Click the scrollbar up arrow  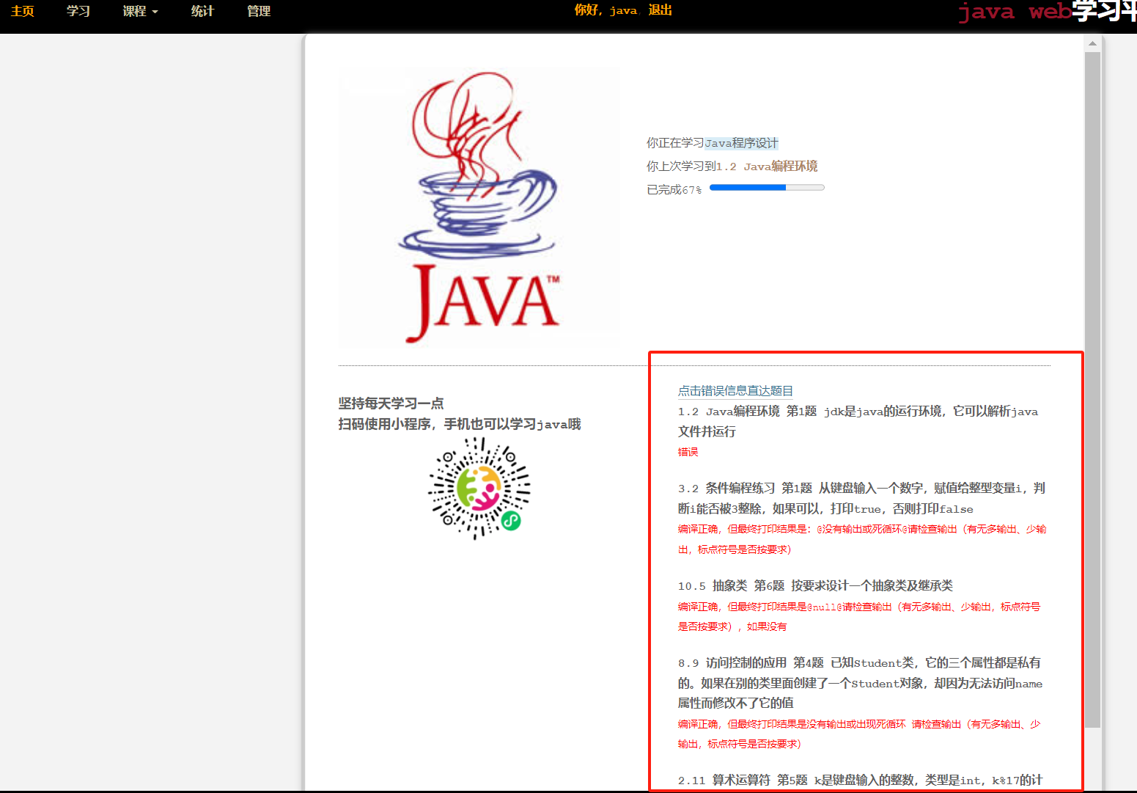click(1092, 43)
